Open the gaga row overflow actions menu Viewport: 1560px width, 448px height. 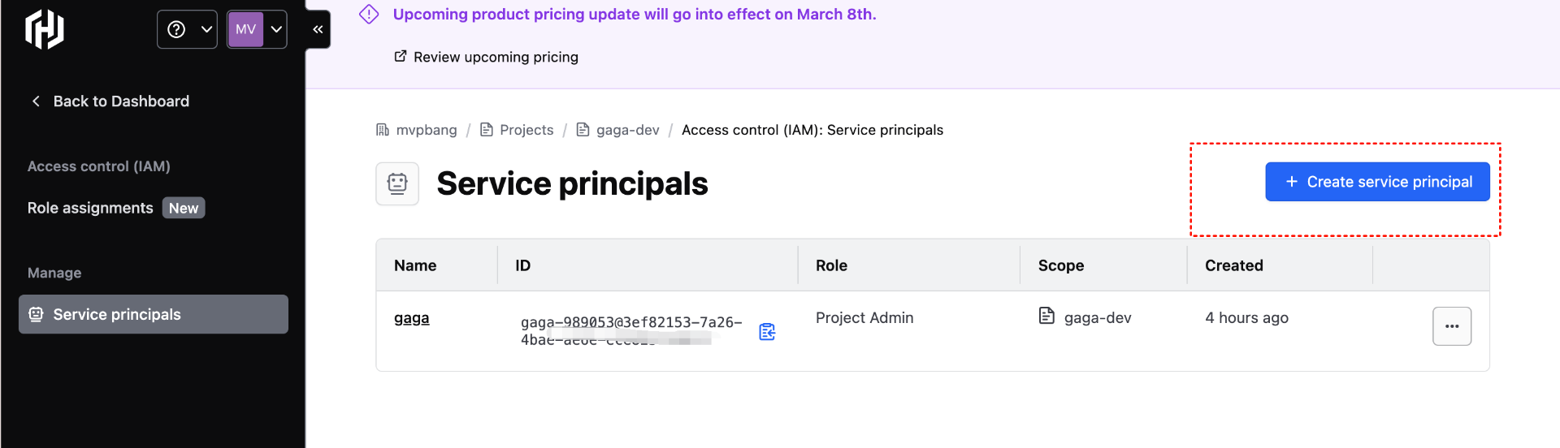pos(1451,326)
